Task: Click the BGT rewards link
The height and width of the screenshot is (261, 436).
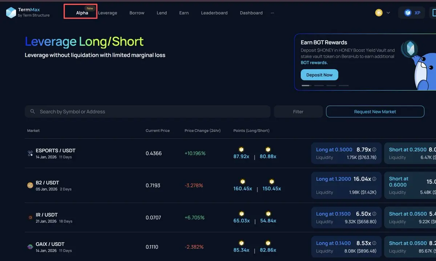Action: pyautogui.click(x=314, y=63)
